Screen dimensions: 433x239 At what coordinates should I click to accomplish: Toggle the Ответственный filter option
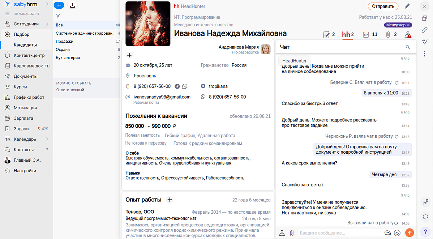point(70,90)
